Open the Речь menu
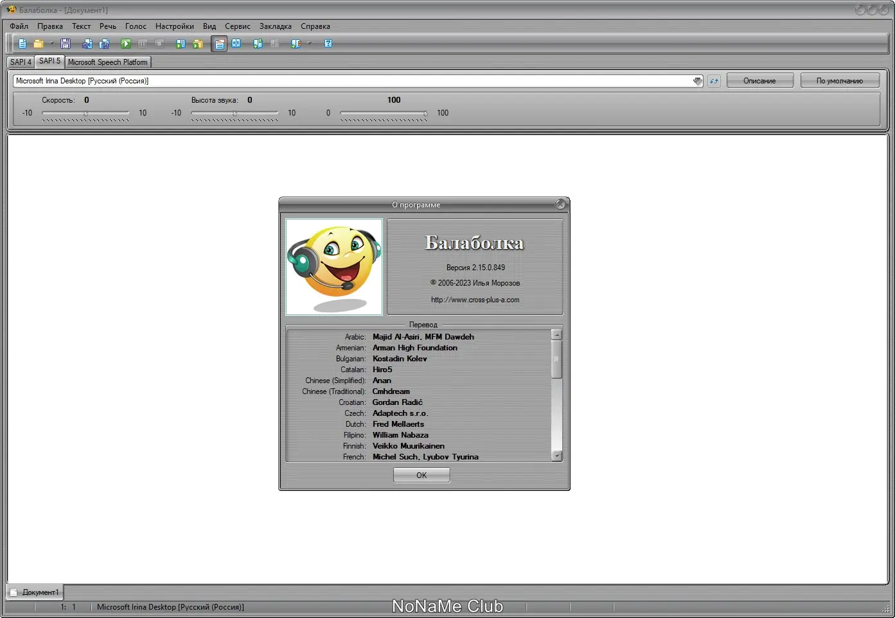This screenshot has height=618, width=895. (108, 26)
